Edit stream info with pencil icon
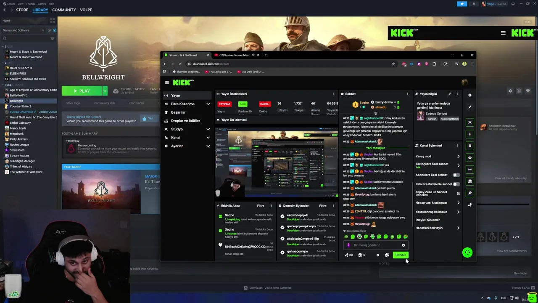Viewport: 538px width, 303px height. (449, 94)
